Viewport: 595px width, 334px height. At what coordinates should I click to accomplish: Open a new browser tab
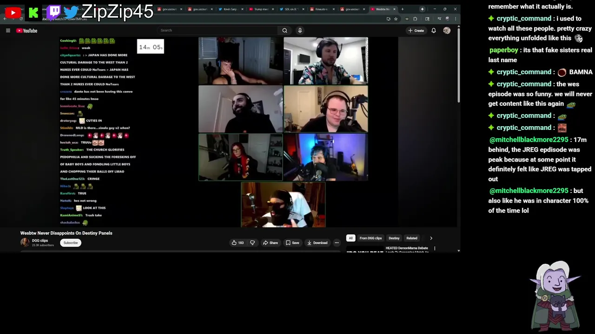[x=403, y=9]
